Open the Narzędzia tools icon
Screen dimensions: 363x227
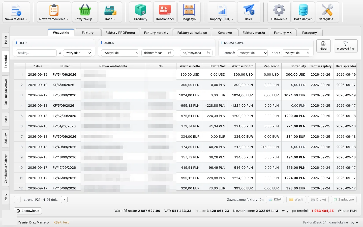[x=327, y=12]
